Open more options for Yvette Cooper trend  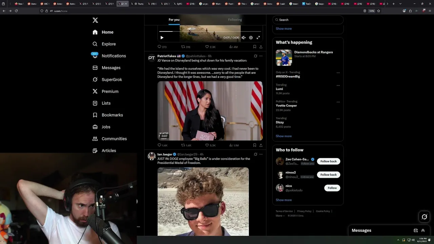click(338, 102)
